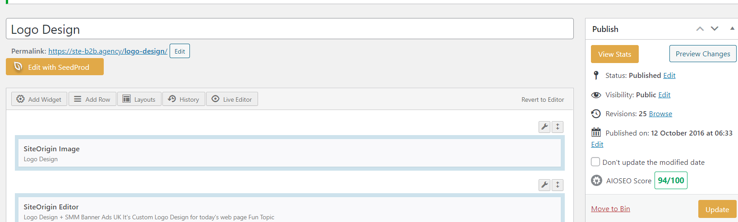Screen dimensions: 738x222
Task: Click the AIOSEO gear icon beside score
Action: coord(596,181)
